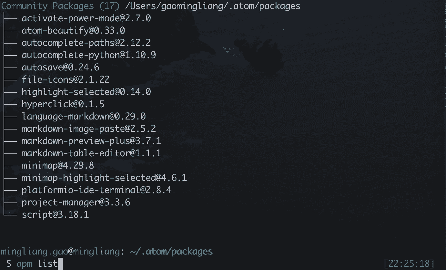The image size is (446, 270).
Task: Click the platformio-ide-terminal@2.8.4 package
Action: 96,190
